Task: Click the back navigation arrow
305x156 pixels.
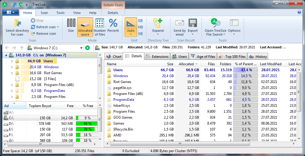Action: [x=7, y=48]
